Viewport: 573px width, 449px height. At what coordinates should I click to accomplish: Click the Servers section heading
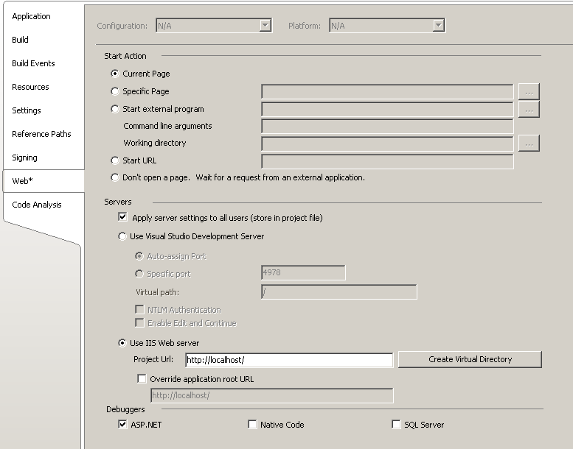click(118, 202)
